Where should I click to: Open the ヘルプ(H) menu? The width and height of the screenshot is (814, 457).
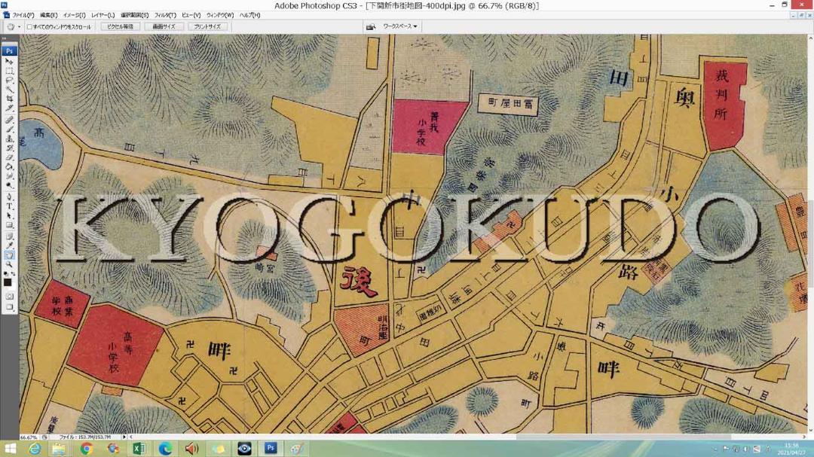(x=249, y=15)
